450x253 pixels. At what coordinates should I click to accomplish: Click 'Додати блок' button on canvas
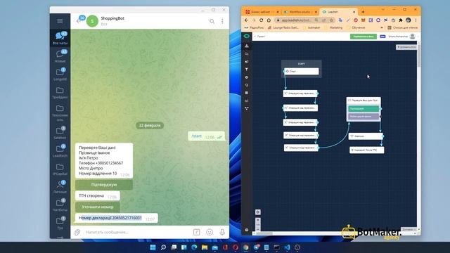click(406, 47)
